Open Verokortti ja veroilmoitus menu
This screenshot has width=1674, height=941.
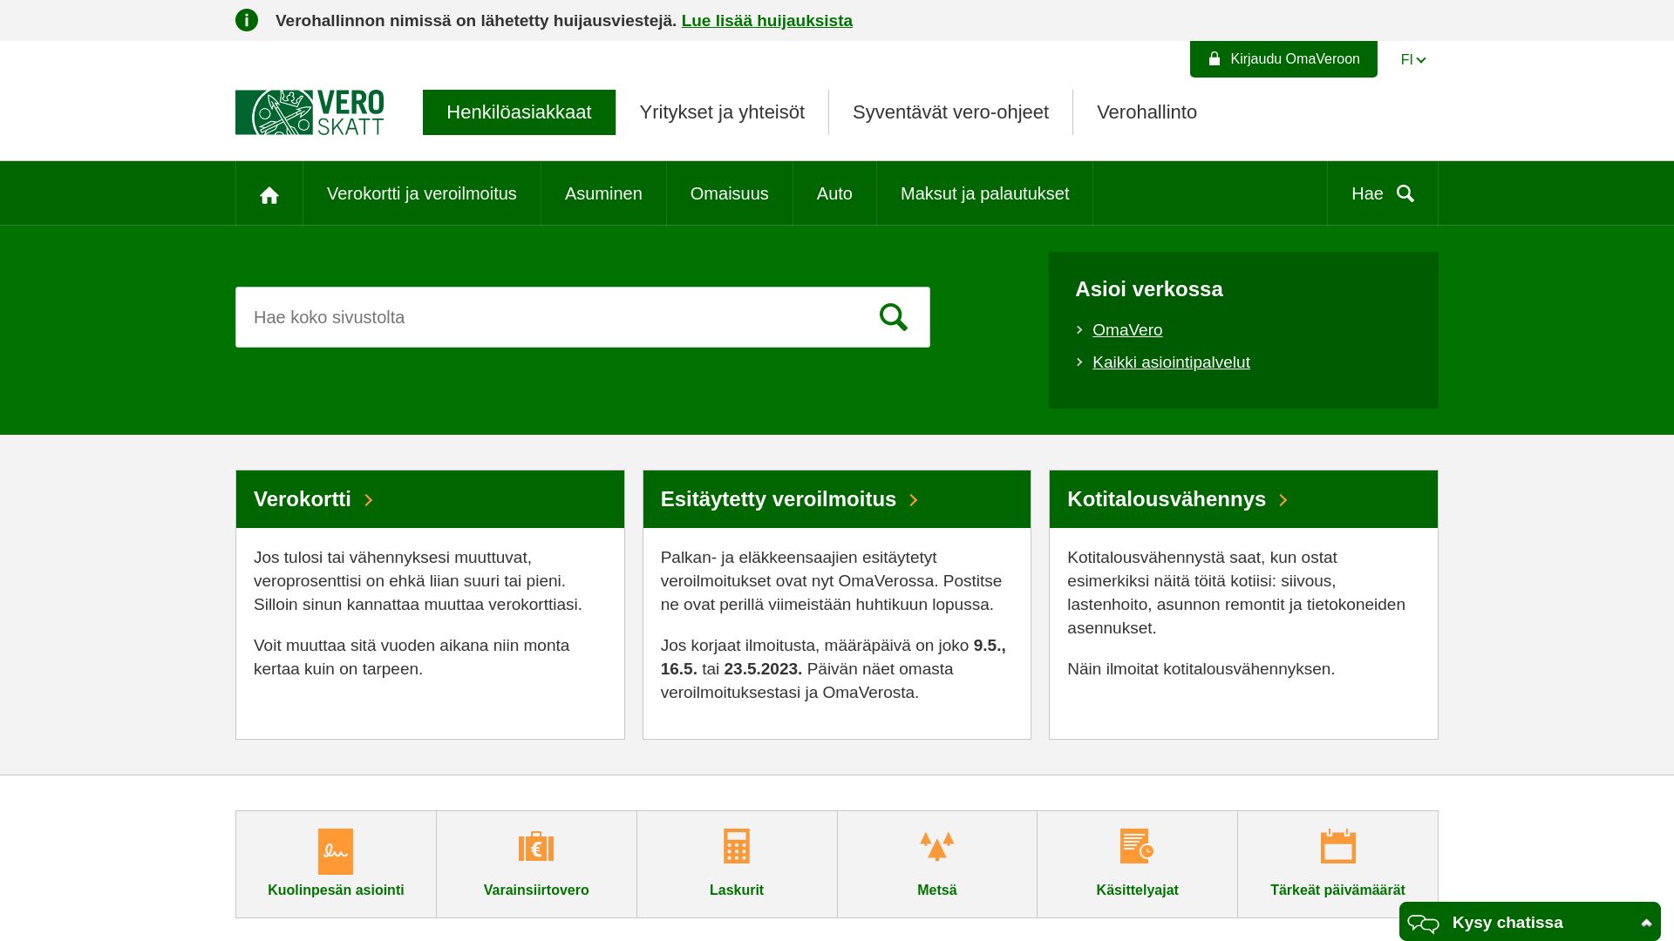click(422, 193)
